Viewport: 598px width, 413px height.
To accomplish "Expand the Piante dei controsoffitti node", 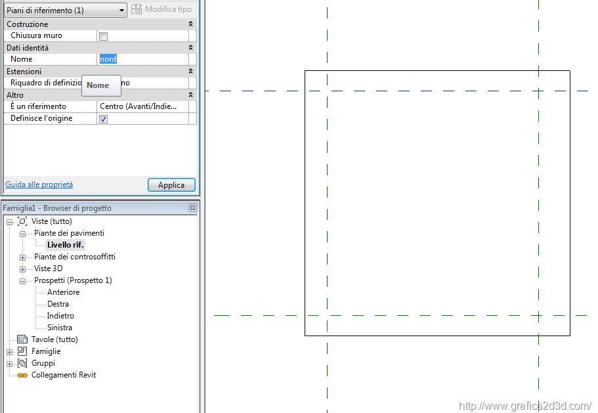I will tap(22, 257).
